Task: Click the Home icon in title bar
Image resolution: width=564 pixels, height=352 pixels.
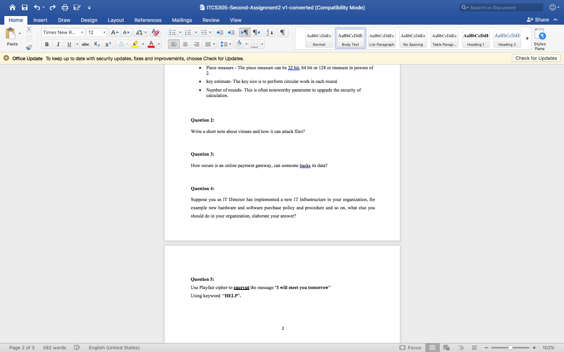Action: click(x=13, y=7)
